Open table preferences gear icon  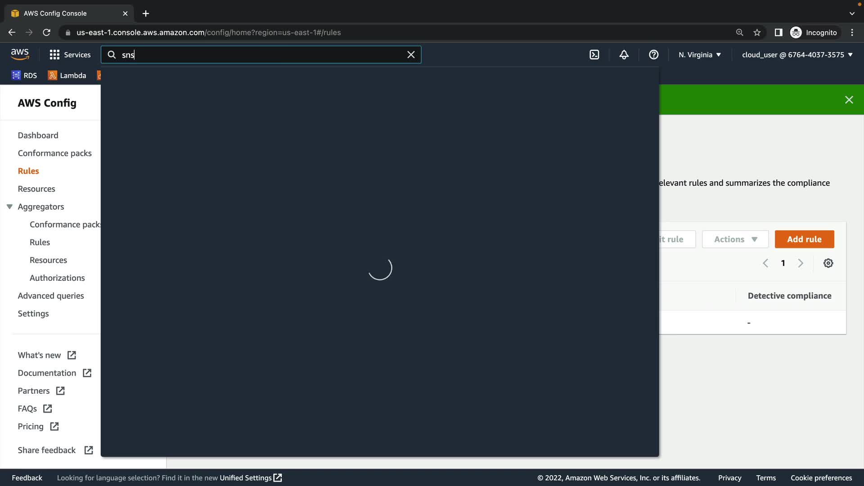[x=828, y=263]
